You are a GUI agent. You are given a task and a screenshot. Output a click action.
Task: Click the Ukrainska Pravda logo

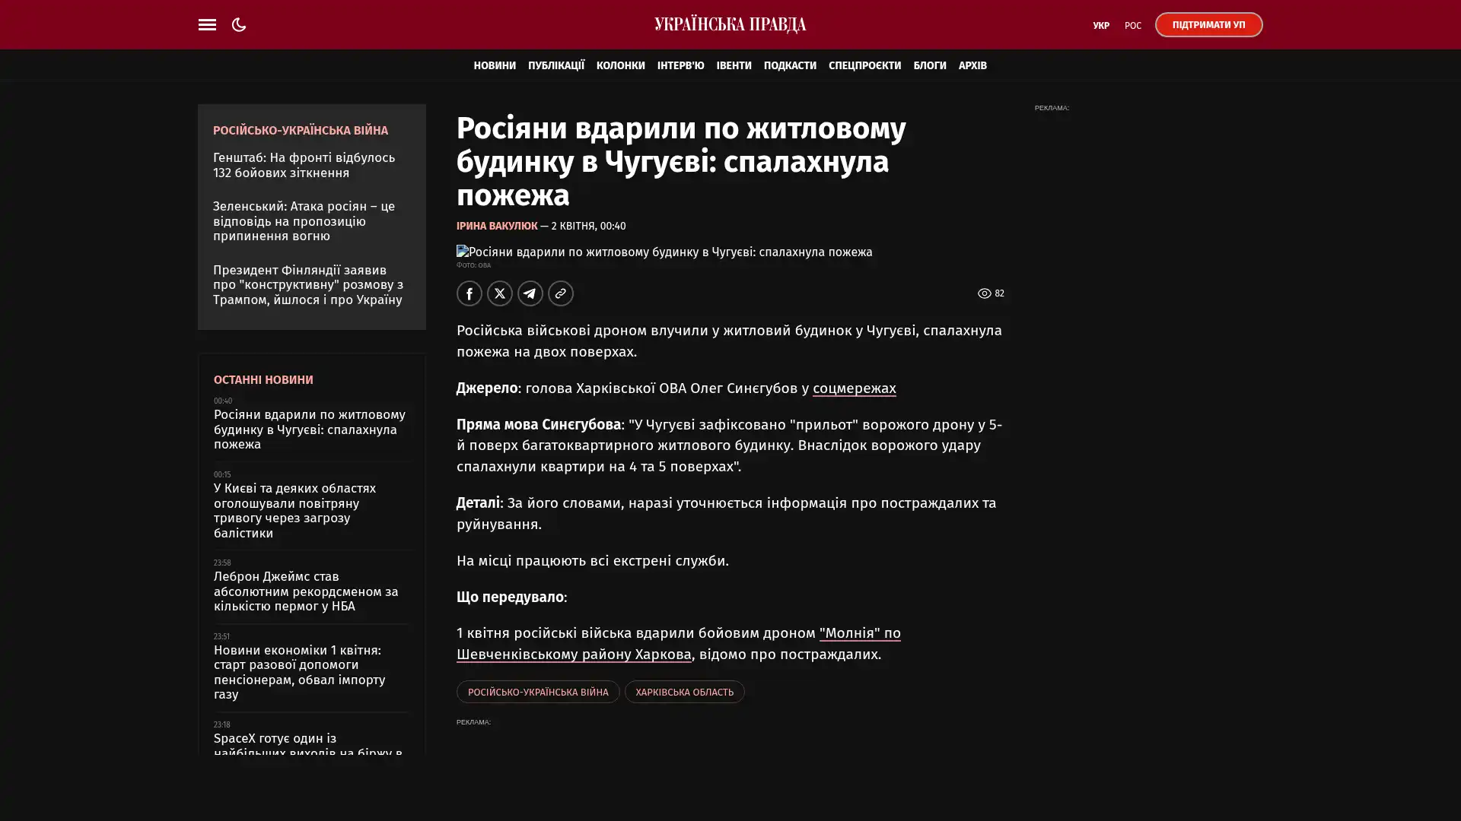(730, 24)
